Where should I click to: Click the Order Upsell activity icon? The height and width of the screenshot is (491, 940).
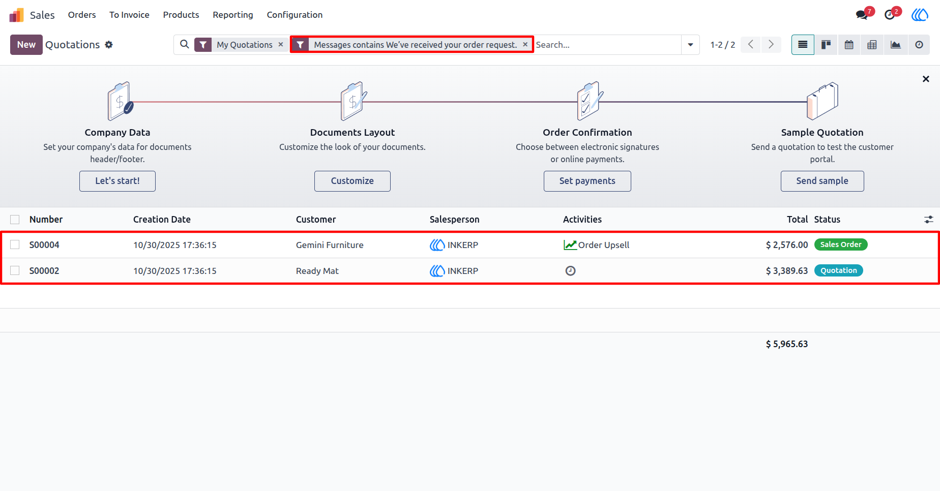coord(570,245)
